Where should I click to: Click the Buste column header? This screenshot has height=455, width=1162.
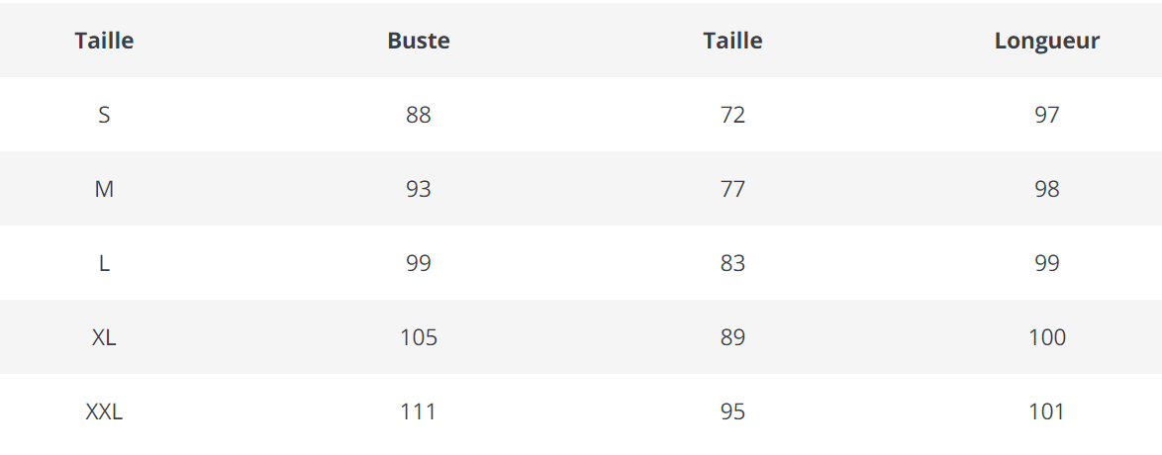tap(418, 41)
